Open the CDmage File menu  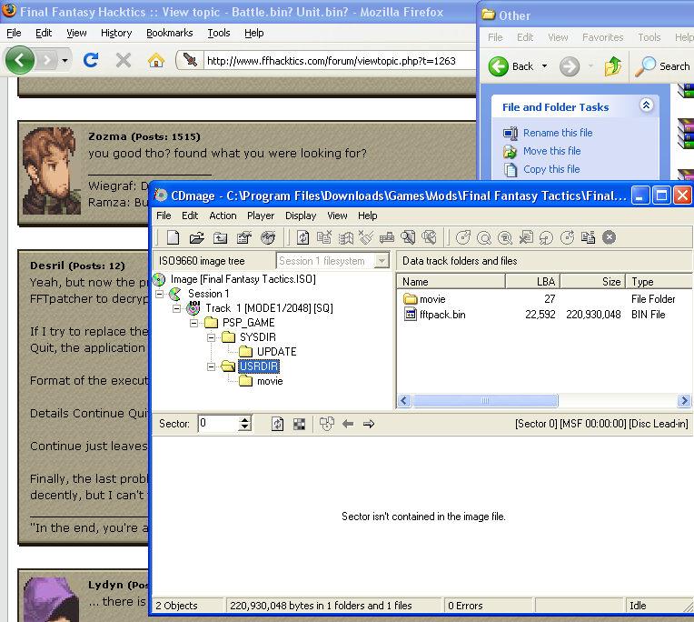click(x=164, y=216)
